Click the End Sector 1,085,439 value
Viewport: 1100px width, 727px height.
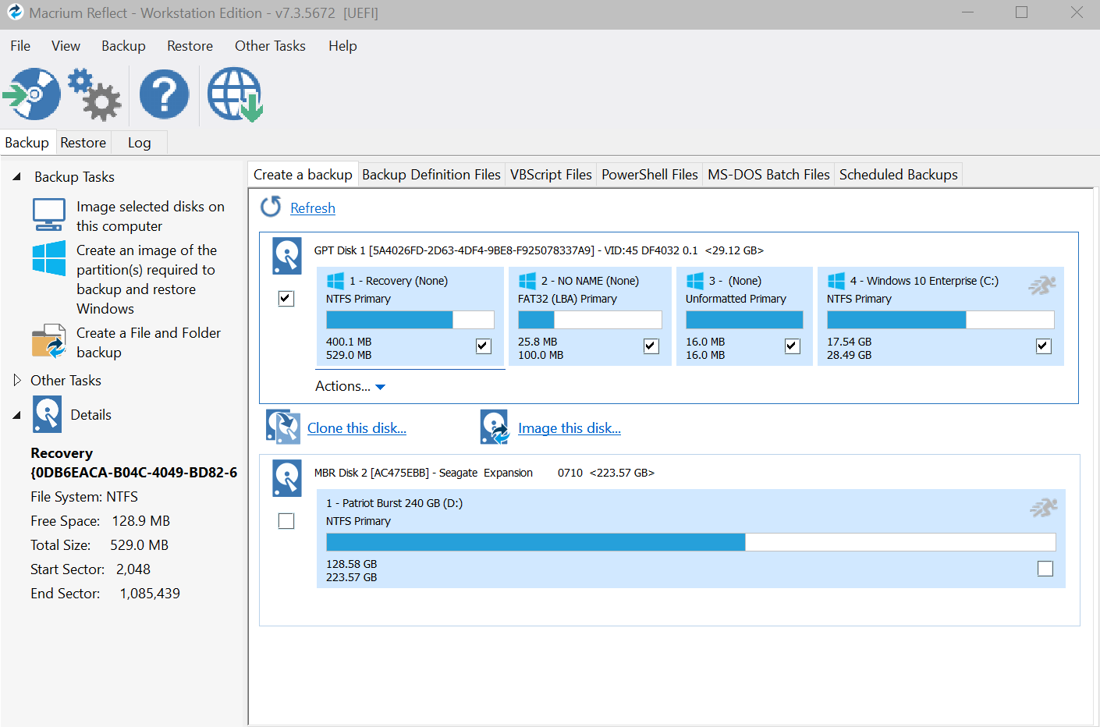150,594
